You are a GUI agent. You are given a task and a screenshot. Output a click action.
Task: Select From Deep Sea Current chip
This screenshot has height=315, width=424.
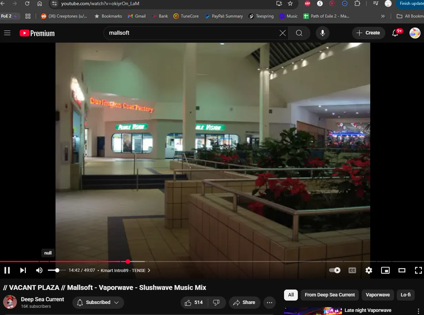330,295
